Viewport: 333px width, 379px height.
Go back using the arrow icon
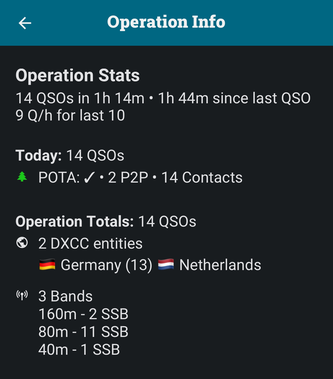coord(25,23)
